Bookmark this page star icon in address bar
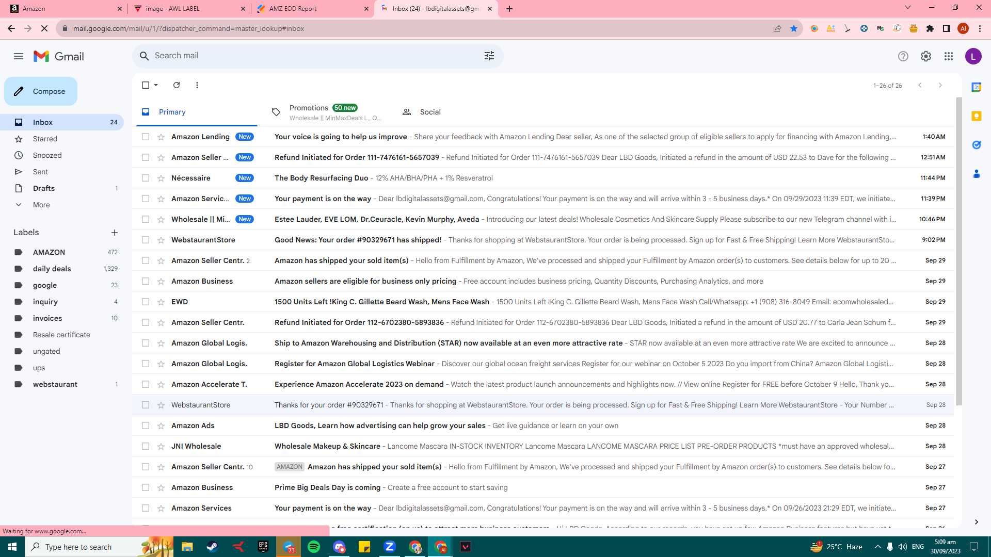This screenshot has width=991, height=557. coord(794,28)
